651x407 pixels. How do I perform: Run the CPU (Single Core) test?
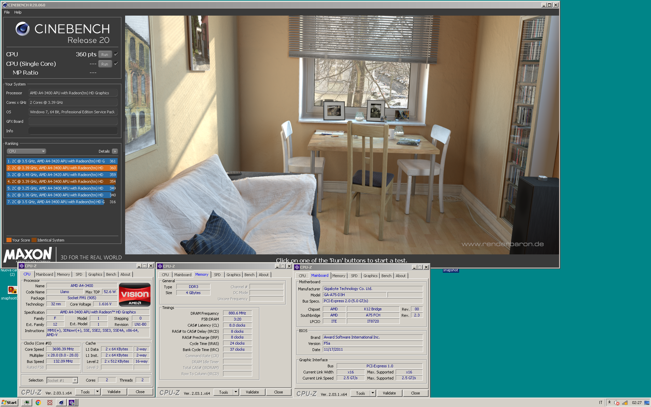(105, 64)
